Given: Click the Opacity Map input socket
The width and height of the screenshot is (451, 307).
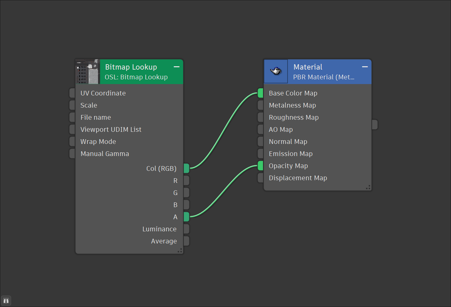Looking at the screenshot, I should (261, 166).
